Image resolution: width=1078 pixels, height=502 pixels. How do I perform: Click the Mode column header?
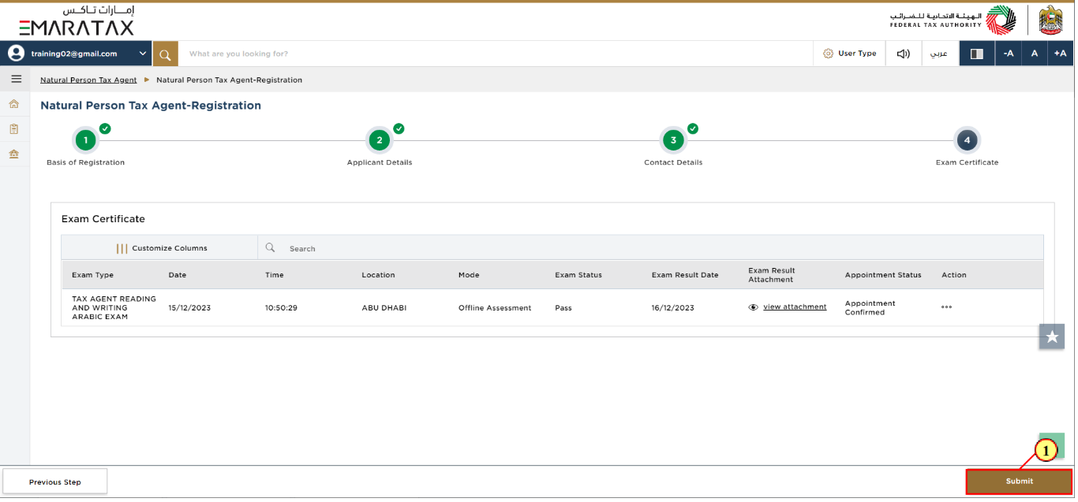tap(469, 275)
